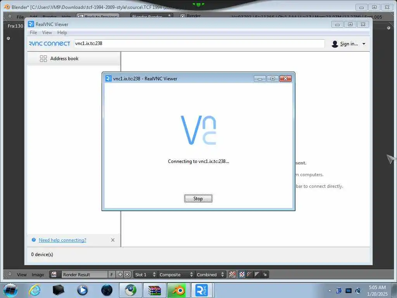Click Sign in... in RealVNC Viewer
The width and height of the screenshot is (397, 298).
tap(349, 44)
